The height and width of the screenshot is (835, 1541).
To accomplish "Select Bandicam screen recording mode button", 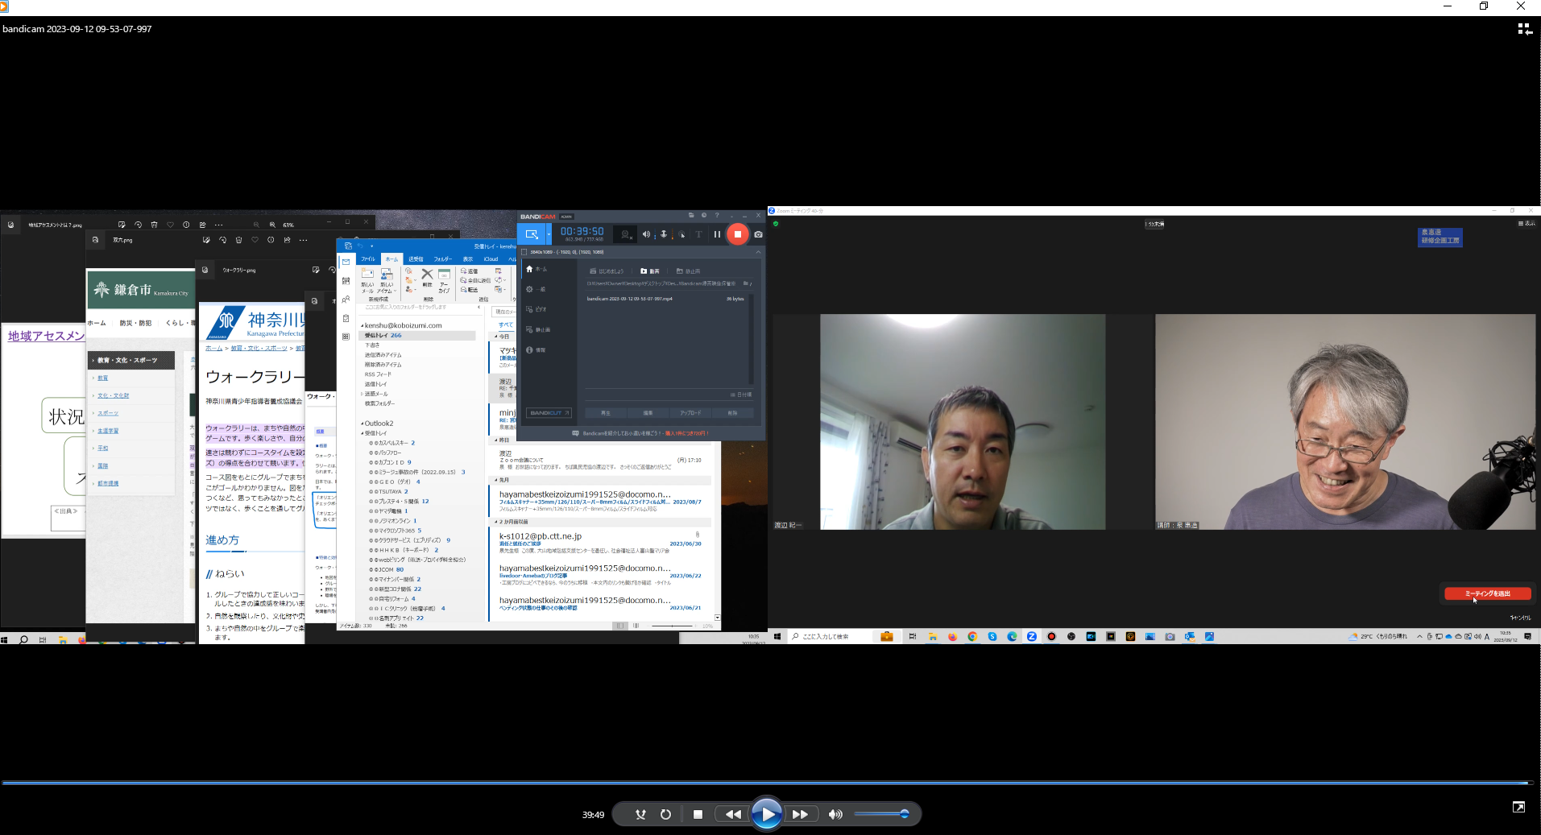I will 532,234.
